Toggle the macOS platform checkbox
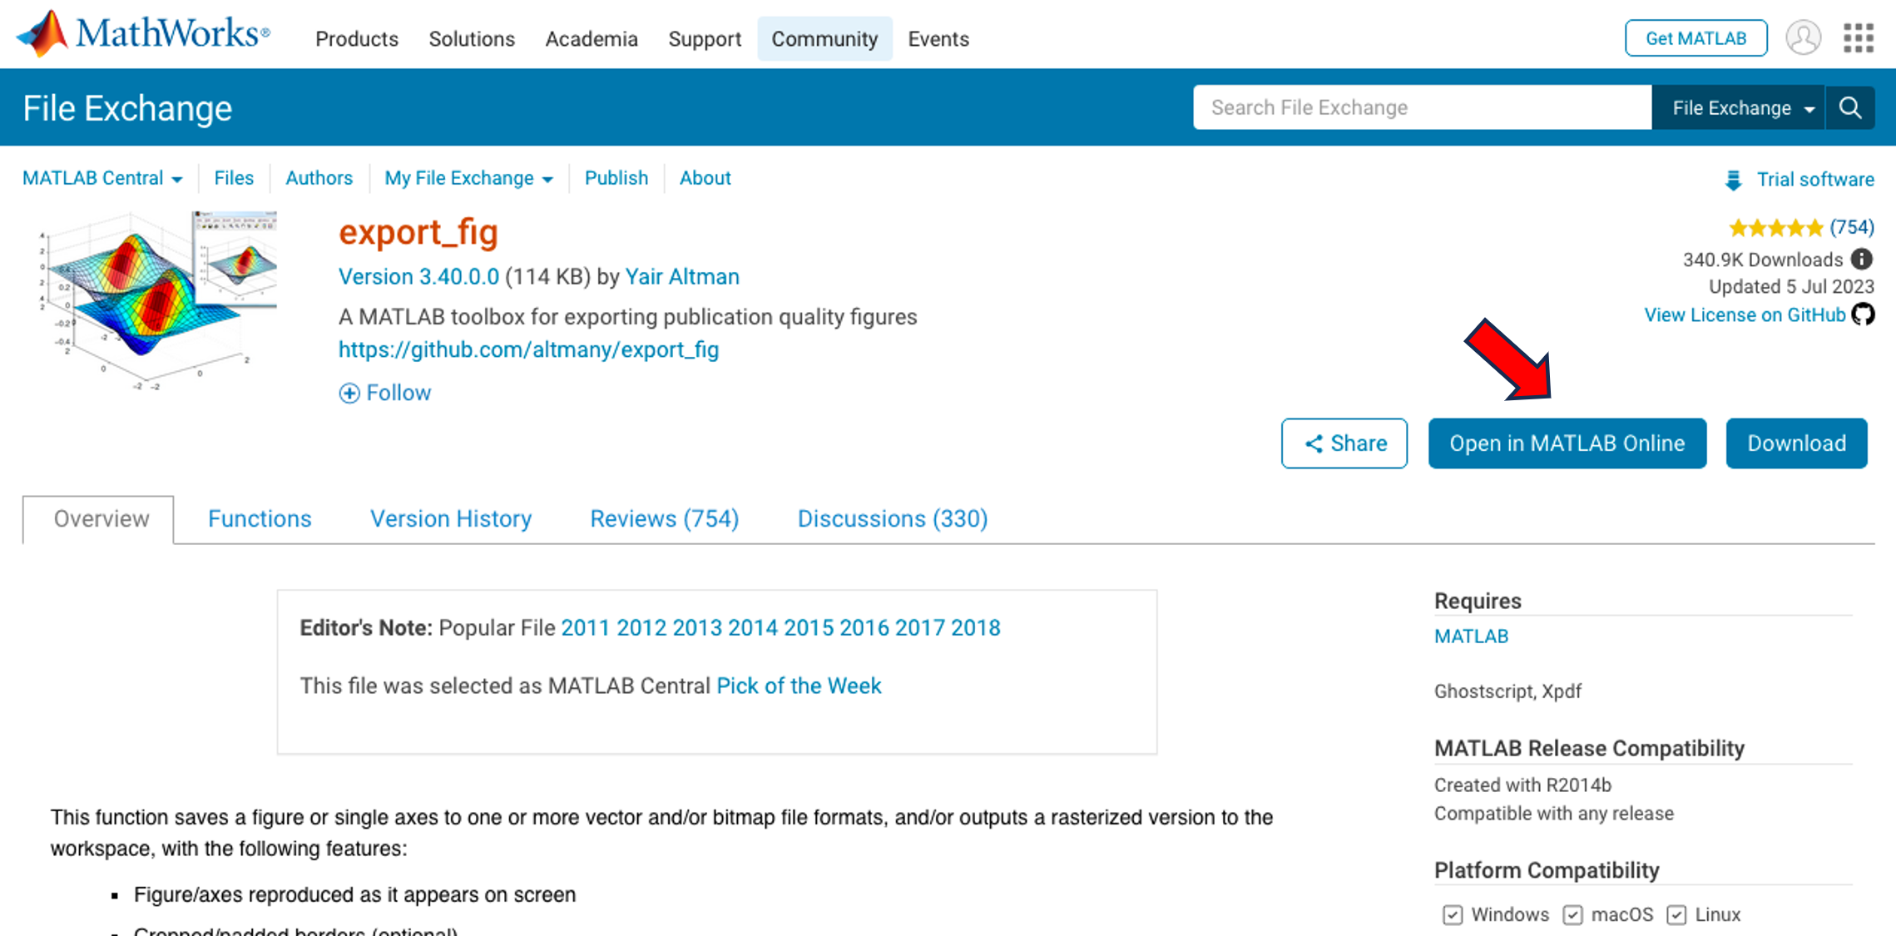The height and width of the screenshot is (936, 1896). [x=1572, y=915]
